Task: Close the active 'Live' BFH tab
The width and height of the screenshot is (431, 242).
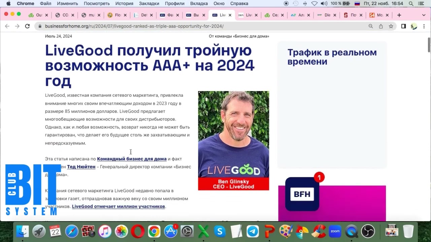Action: coord(230,15)
